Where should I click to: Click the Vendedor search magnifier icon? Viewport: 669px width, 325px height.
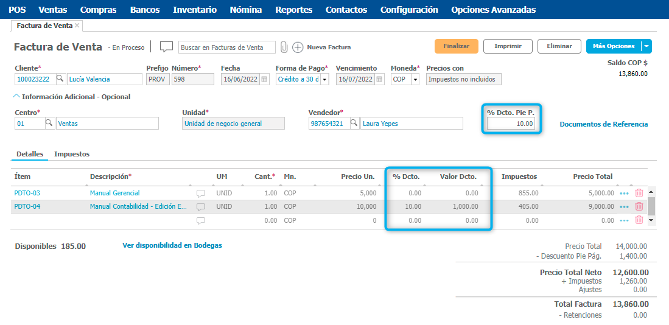pos(354,124)
